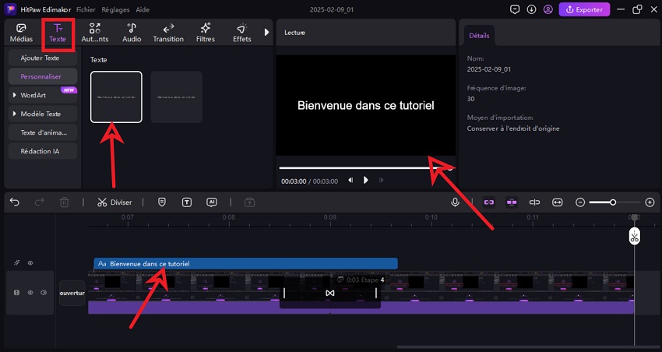Click the microphone voice-over record icon
Image resolution: width=662 pixels, height=352 pixels.
(455, 202)
